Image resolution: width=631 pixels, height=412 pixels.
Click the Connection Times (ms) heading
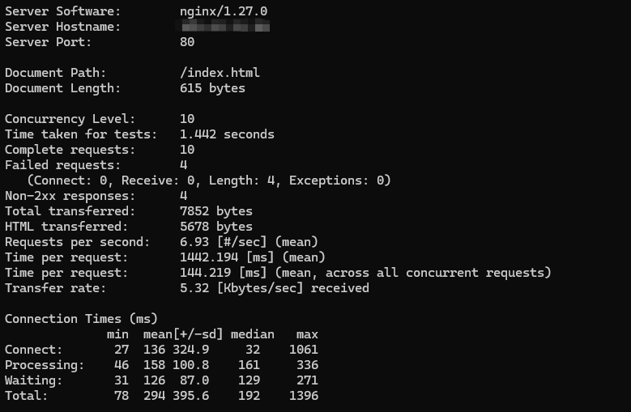pyautogui.click(x=81, y=319)
